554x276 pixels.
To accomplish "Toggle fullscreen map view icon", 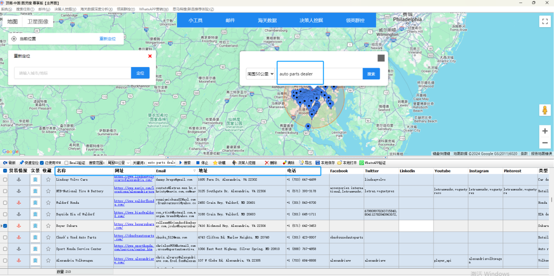I will (544, 22).
